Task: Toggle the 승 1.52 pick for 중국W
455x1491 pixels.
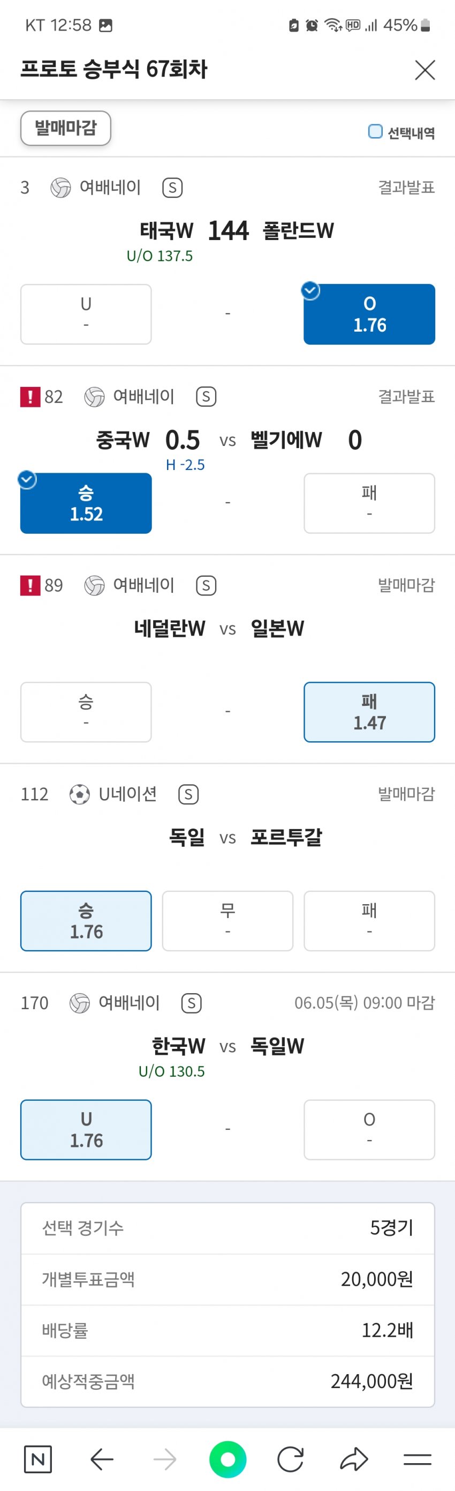Action: tap(86, 503)
